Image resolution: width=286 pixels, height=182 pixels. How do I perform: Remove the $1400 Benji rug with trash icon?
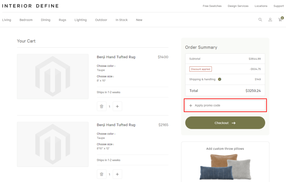coord(102,106)
